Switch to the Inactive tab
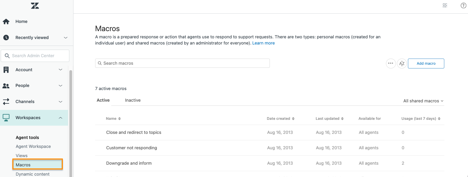Screen dimensions: 468x177 point(133,100)
